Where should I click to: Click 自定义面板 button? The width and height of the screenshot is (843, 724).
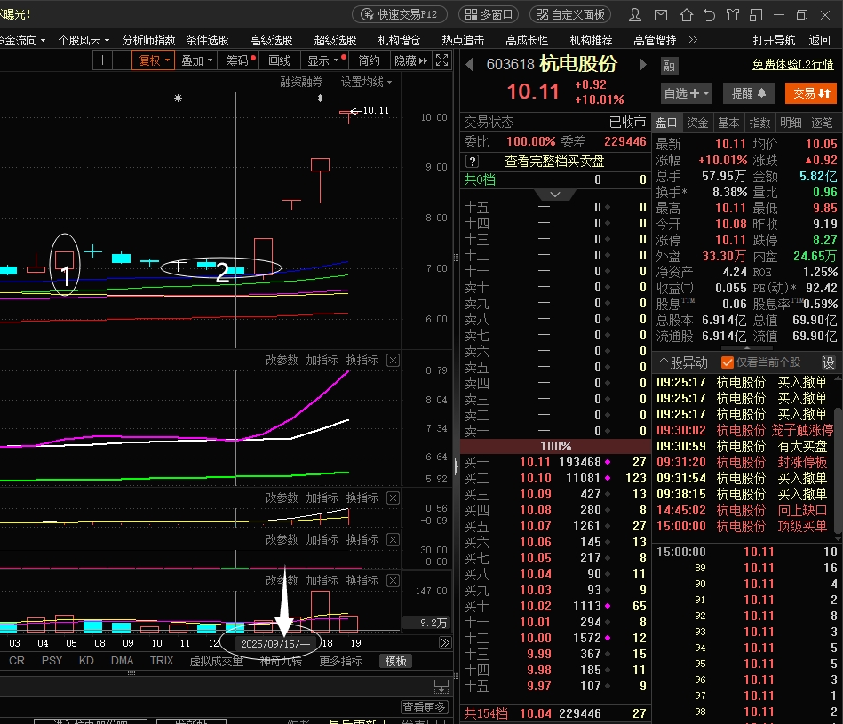pos(571,14)
